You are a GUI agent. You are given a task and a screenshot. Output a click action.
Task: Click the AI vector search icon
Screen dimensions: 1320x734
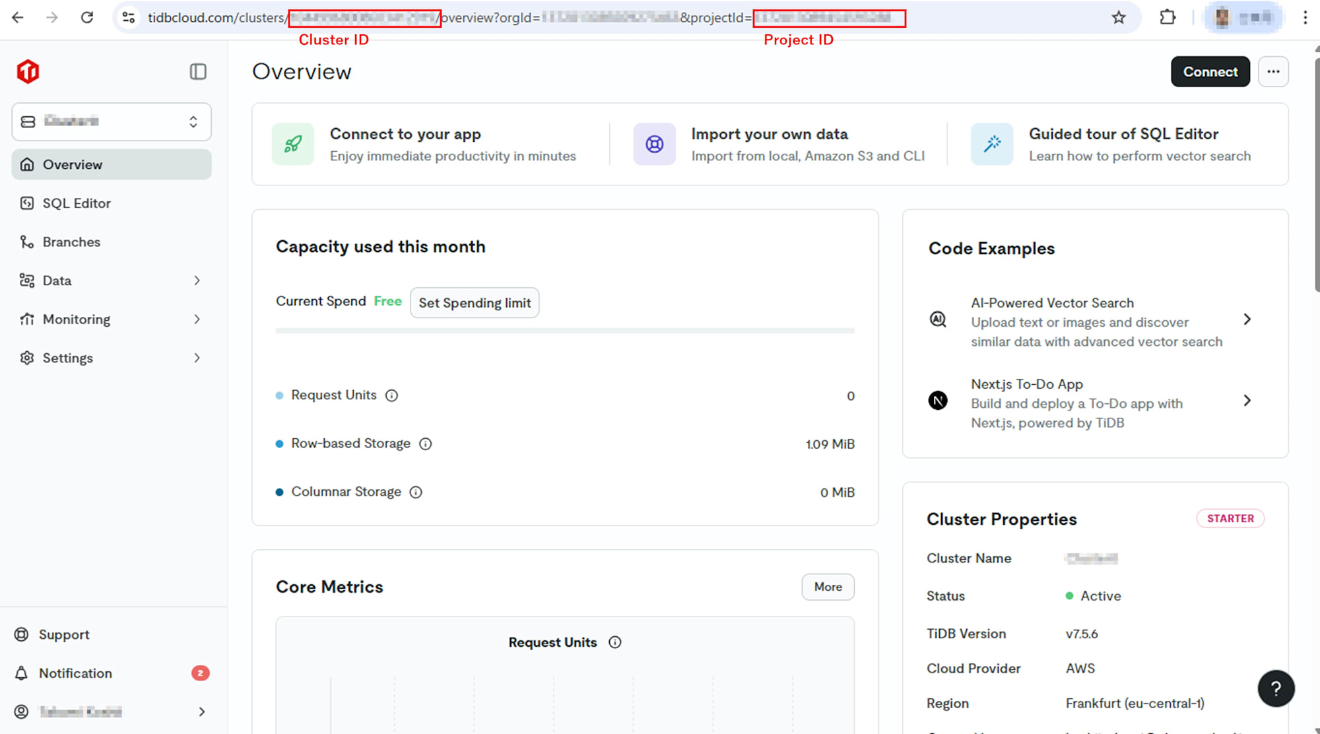938,319
